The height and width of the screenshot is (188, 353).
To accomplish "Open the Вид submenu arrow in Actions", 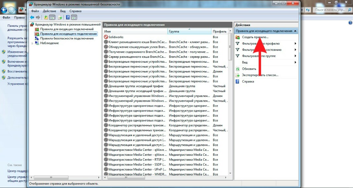I will [295, 62].
